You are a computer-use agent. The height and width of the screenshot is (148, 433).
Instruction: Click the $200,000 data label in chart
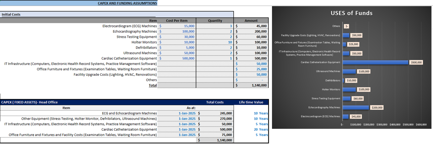tap(377, 108)
